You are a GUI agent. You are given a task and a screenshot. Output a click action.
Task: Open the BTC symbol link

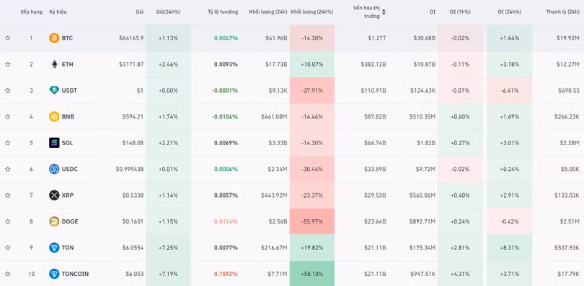[67, 38]
